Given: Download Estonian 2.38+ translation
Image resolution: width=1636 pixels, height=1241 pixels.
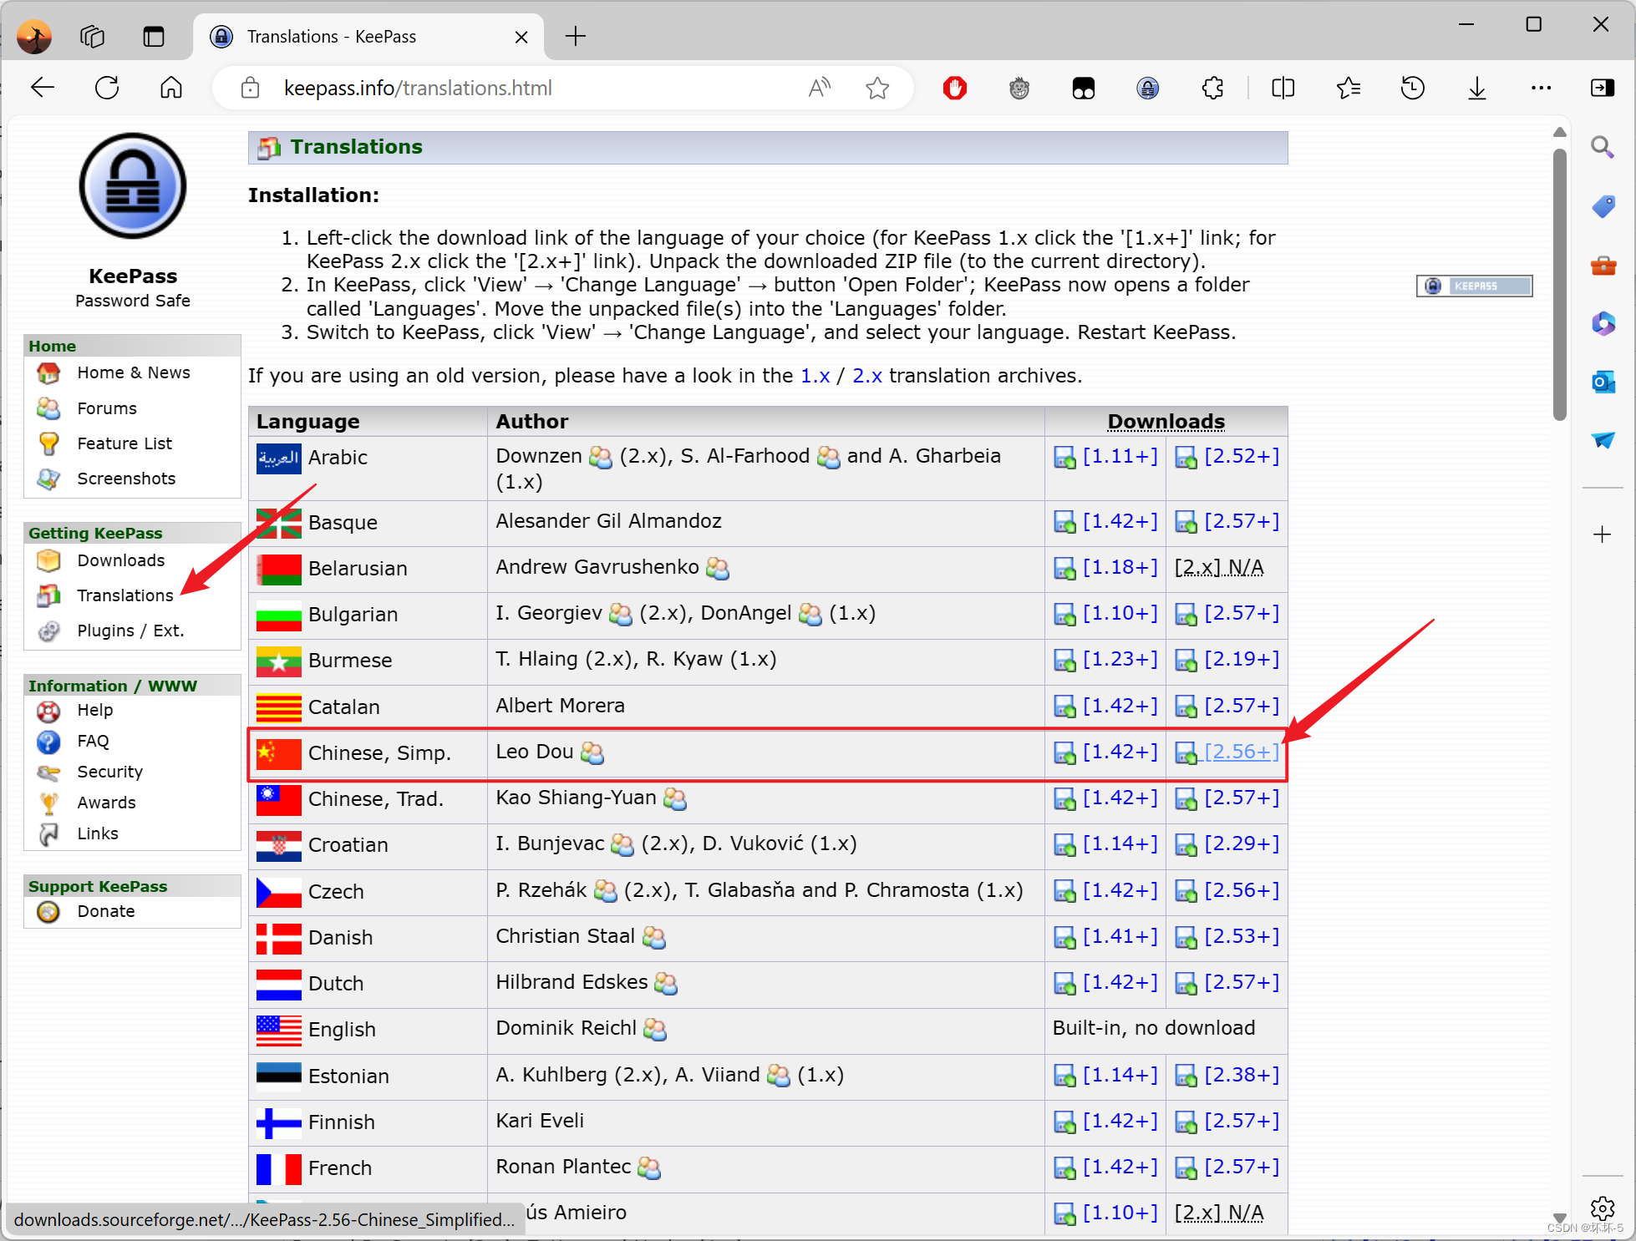Looking at the screenshot, I should pos(1242,1075).
